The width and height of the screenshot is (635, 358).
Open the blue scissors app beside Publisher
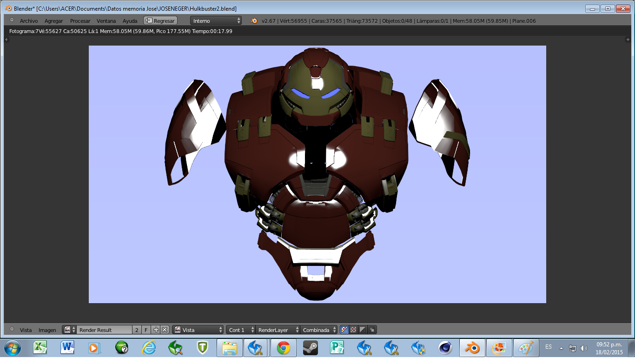[364, 348]
